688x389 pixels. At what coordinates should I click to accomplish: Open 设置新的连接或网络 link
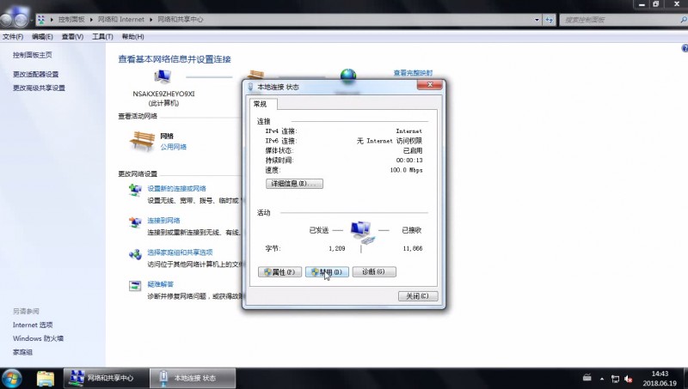176,188
